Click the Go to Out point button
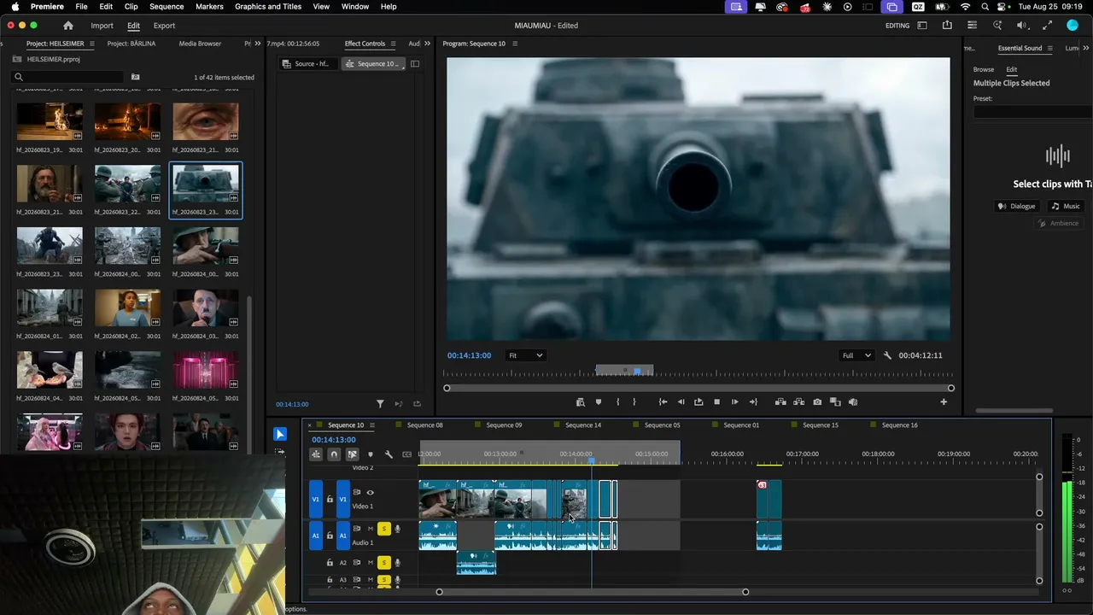The width and height of the screenshot is (1093, 615). click(753, 401)
